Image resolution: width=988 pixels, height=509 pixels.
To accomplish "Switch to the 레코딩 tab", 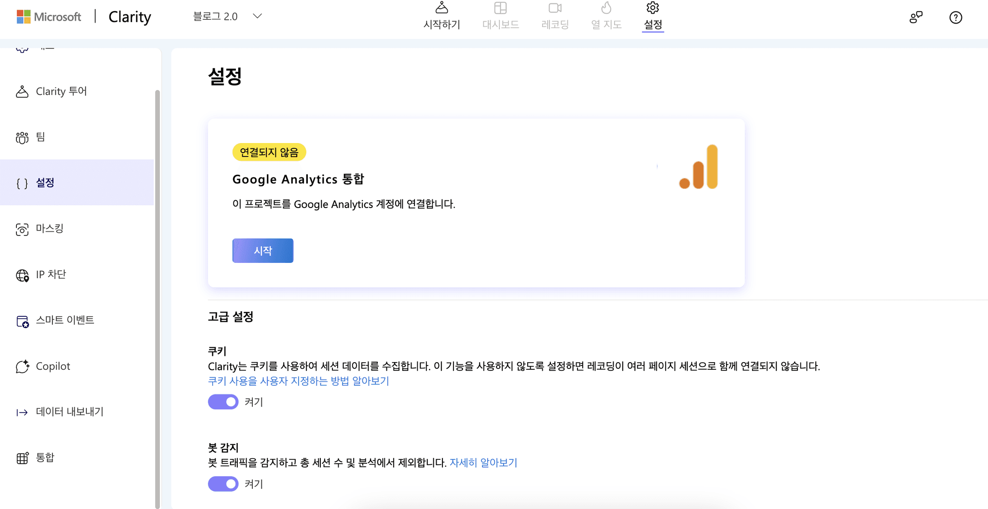I will click(555, 16).
